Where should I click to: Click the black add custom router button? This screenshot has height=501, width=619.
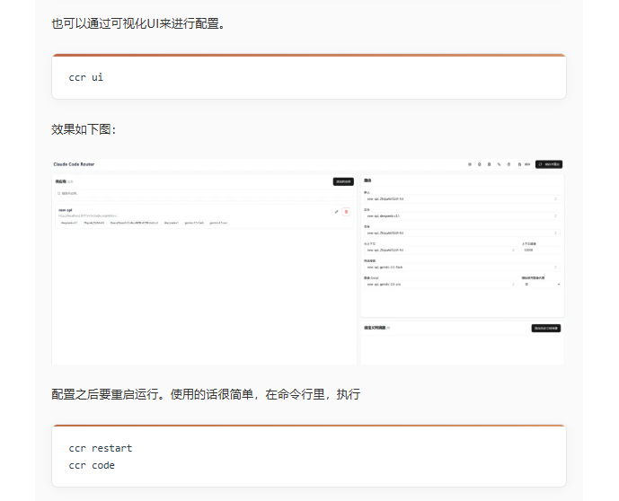click(x=546, y=329)
